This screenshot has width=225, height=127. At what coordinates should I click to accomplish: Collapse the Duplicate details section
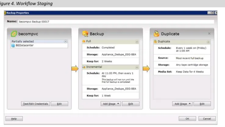point(208,42)
